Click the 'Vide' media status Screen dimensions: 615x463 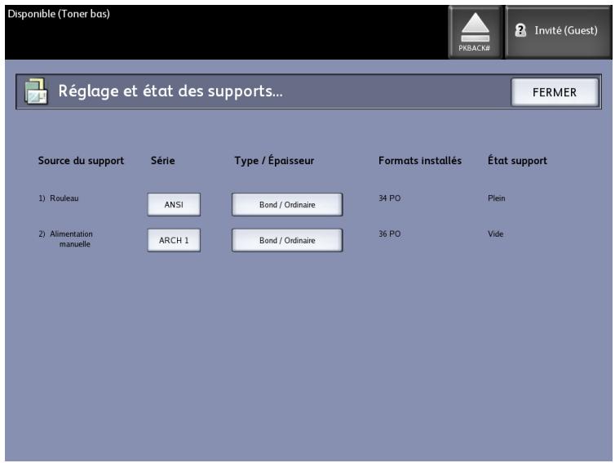coord(496,234)
